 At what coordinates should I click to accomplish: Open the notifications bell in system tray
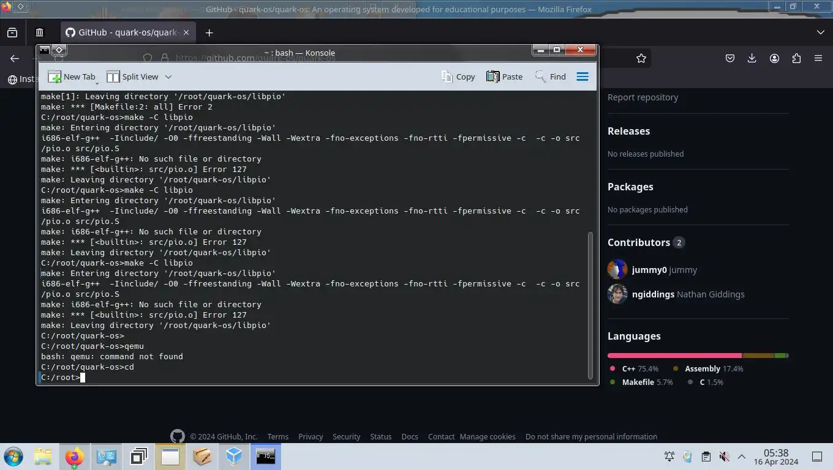669,457
